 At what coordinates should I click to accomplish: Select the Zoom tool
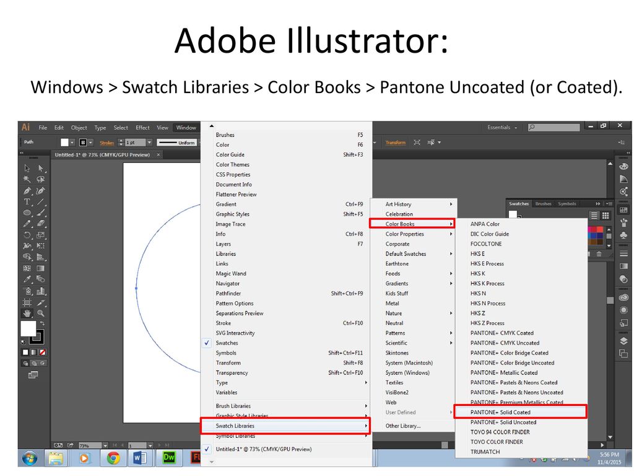click(41, 313)
